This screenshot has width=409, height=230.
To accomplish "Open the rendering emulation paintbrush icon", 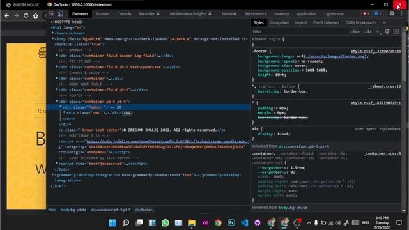I will click(x=387, y=31).
